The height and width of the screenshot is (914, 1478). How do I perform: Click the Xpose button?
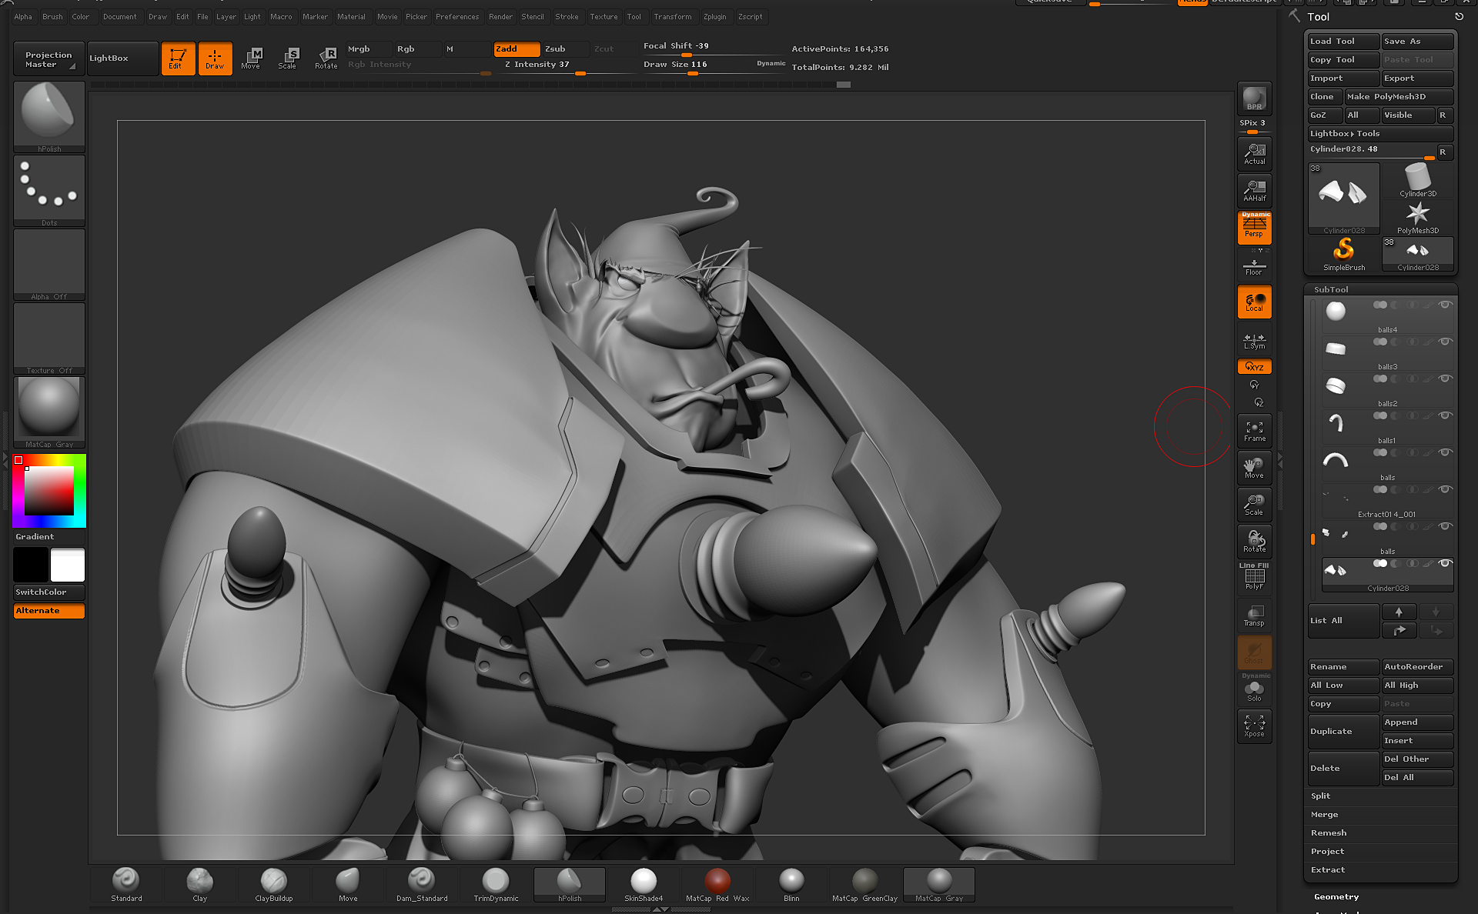[x=1254, y=726]
